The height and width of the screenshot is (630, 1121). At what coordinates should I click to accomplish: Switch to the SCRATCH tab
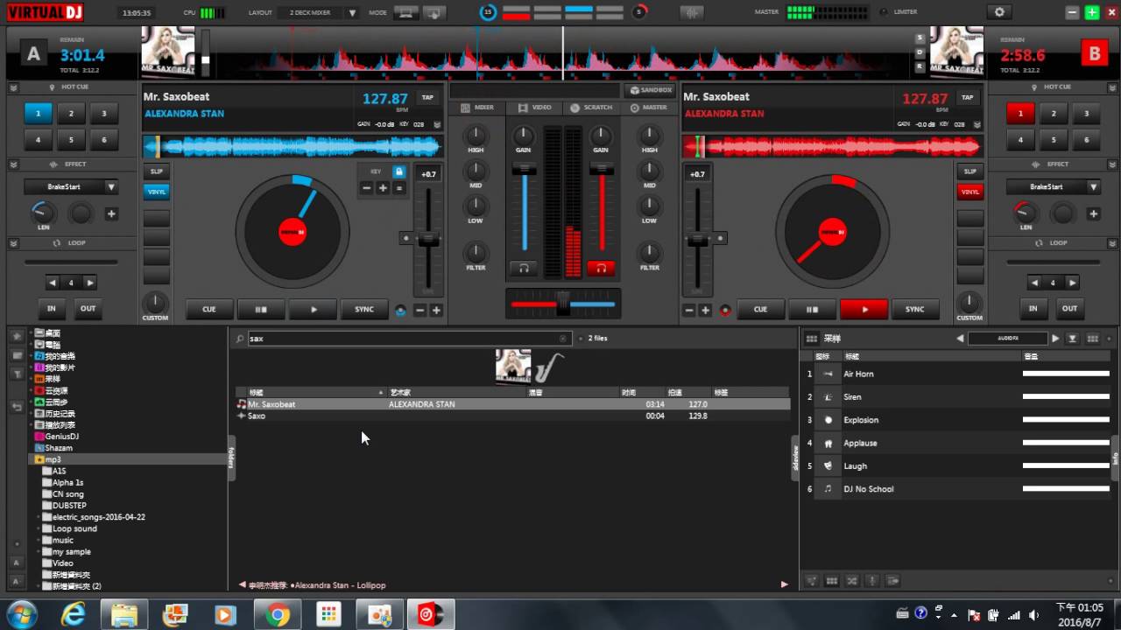591,108
